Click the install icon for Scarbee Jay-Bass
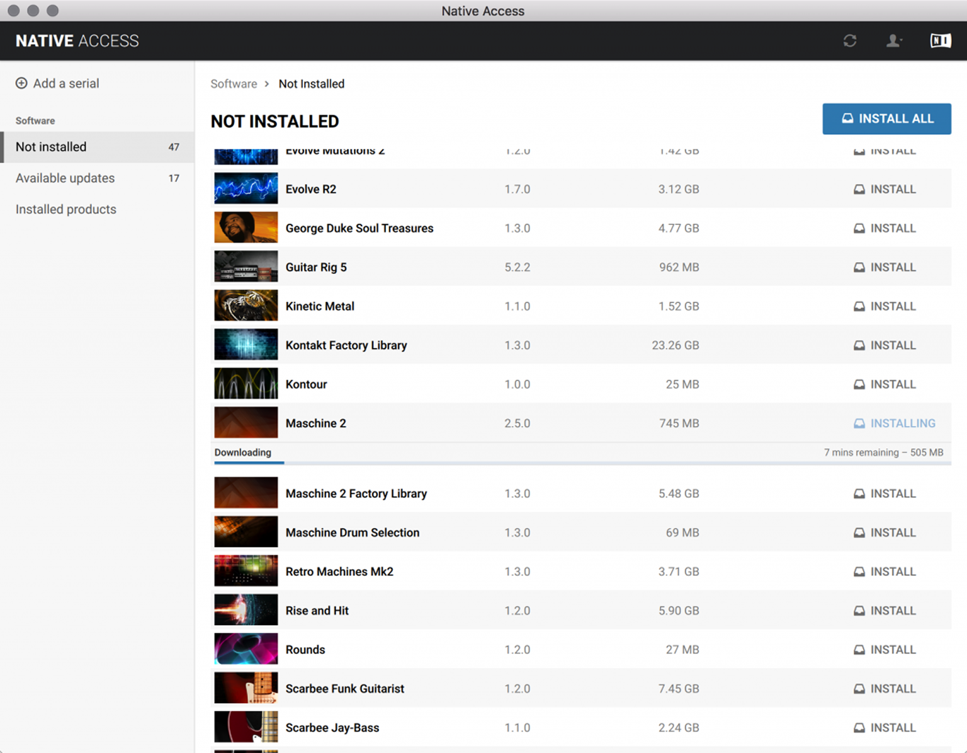 (859, 728)
